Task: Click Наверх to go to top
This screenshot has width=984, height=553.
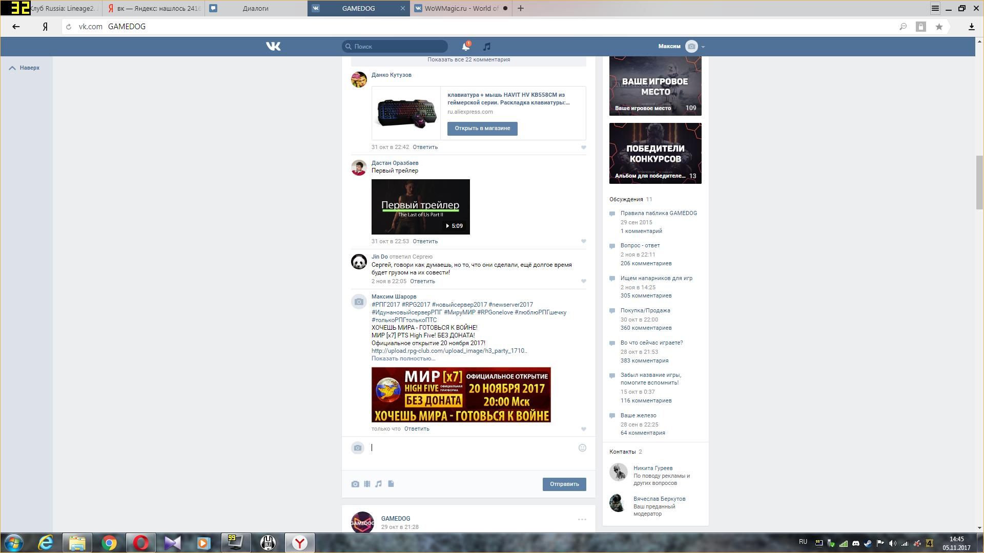Action: click(24, 68)
